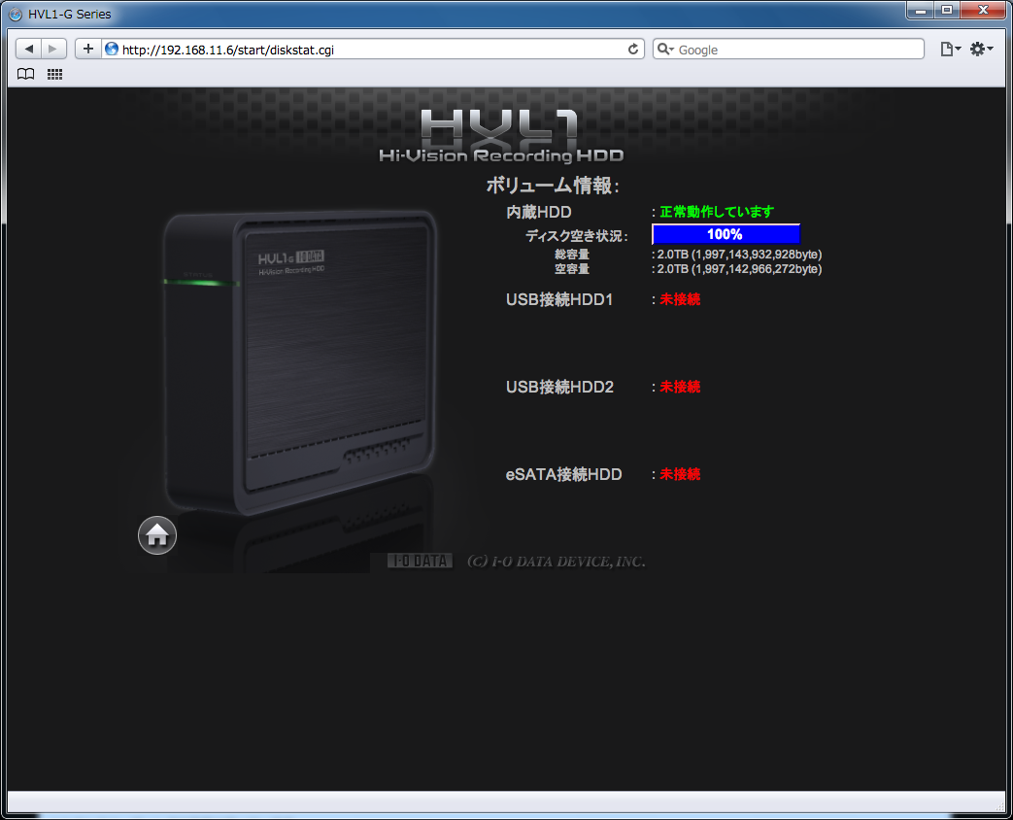Image resolution: width=1013 pixels, height=820 pixels.
Task: Select the USB接続HDD1 label
Action: coord(559,300)
